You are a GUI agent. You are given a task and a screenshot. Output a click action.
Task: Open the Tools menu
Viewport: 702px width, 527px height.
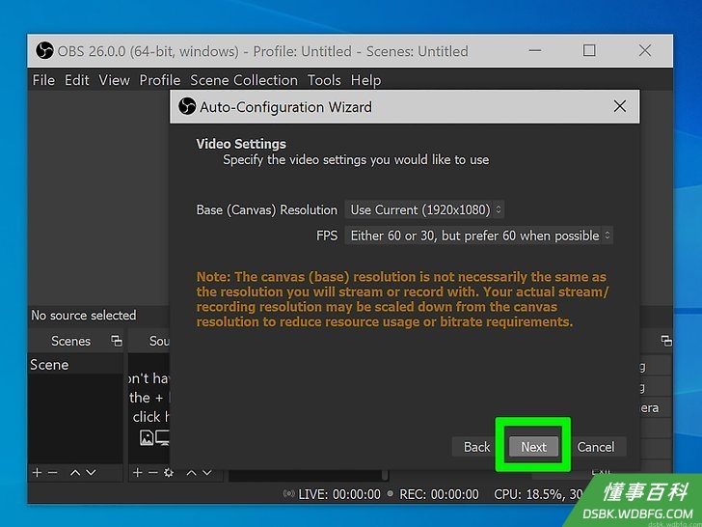324,80
